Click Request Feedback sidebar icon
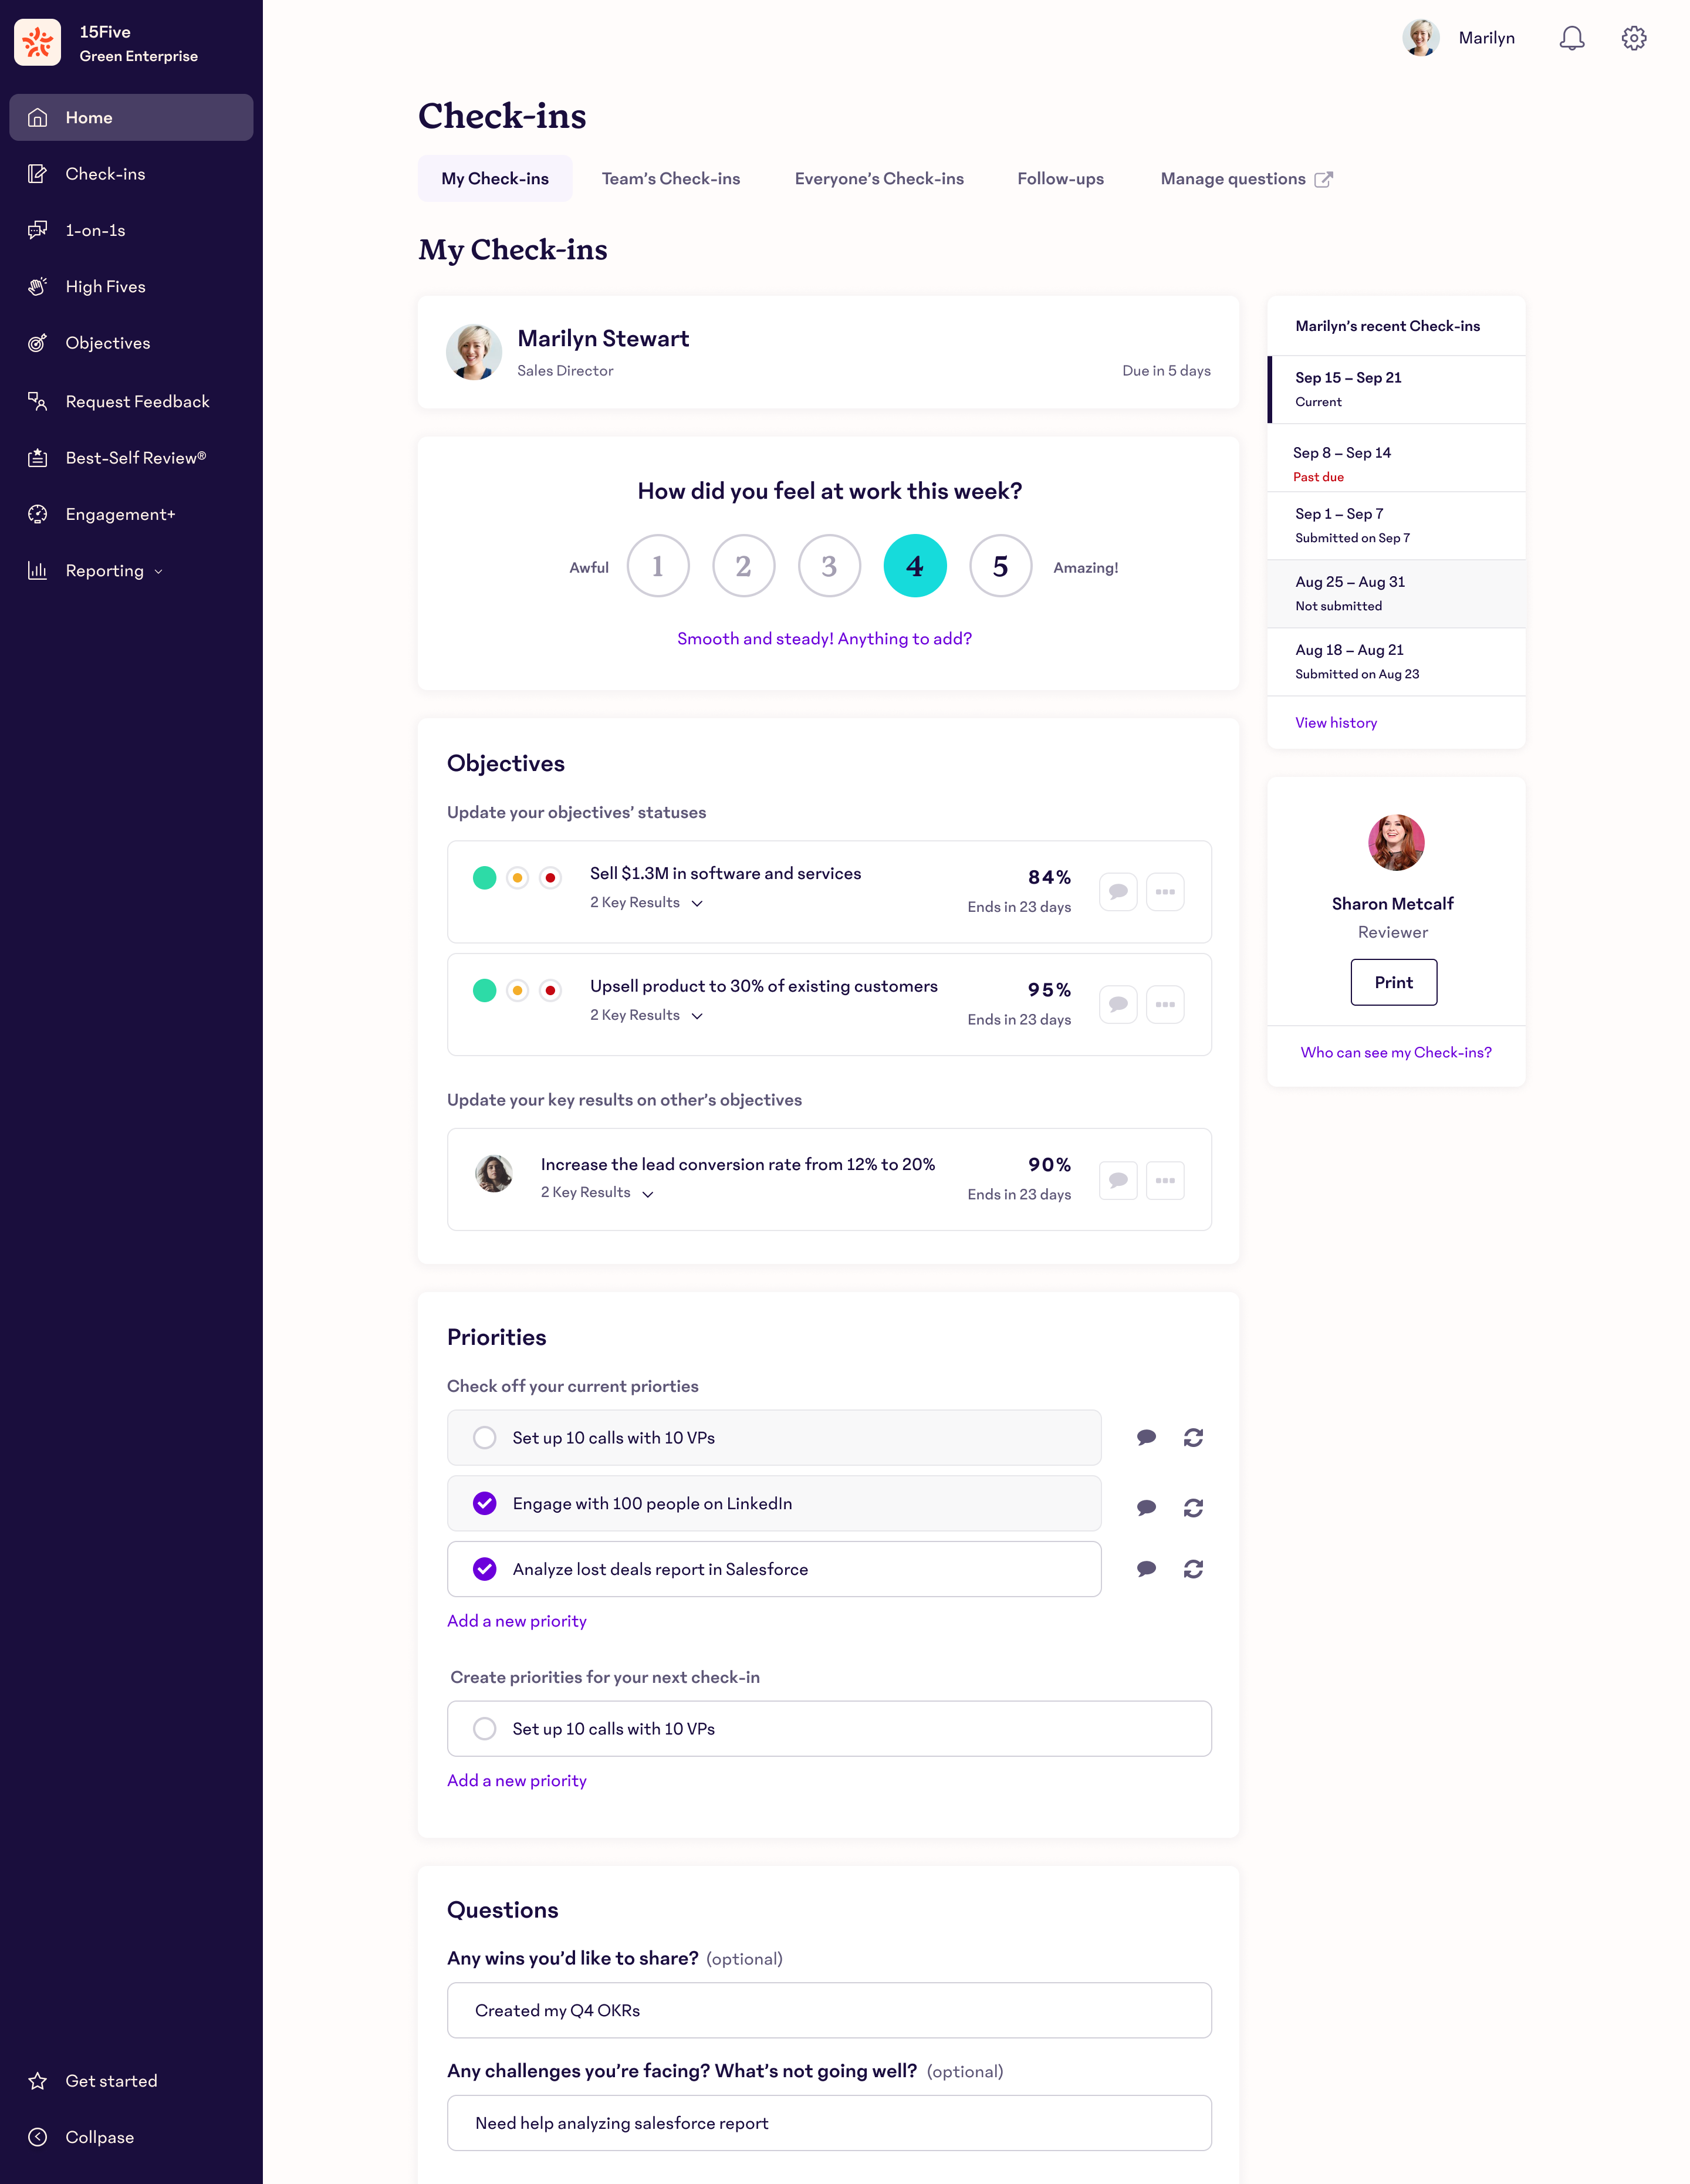 point(38,401)
